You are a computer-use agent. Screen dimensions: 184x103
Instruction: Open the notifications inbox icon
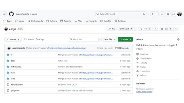[x=174, y=14]
